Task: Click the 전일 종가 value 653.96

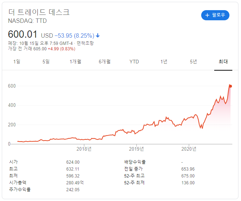Action: tap(188, 169)
